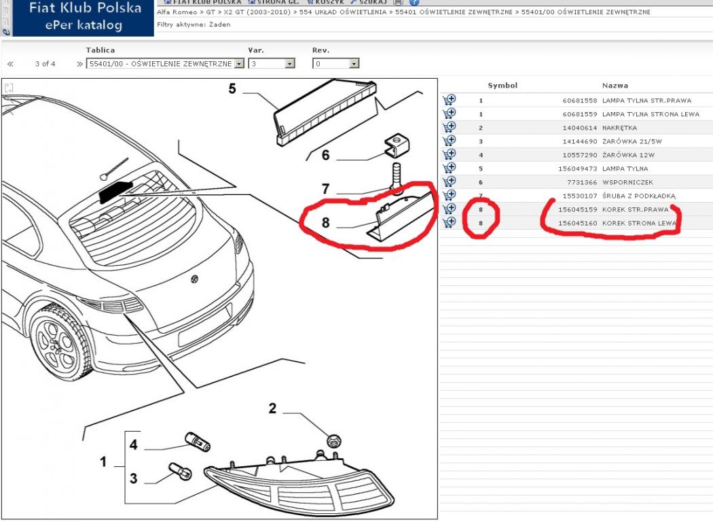This screenshot has width=713, height=522.
Task: Click 55401/00 OŚWIETLENIE ZEWNĘTRZNE breadcrumb
Action: (x=585, y=12)
